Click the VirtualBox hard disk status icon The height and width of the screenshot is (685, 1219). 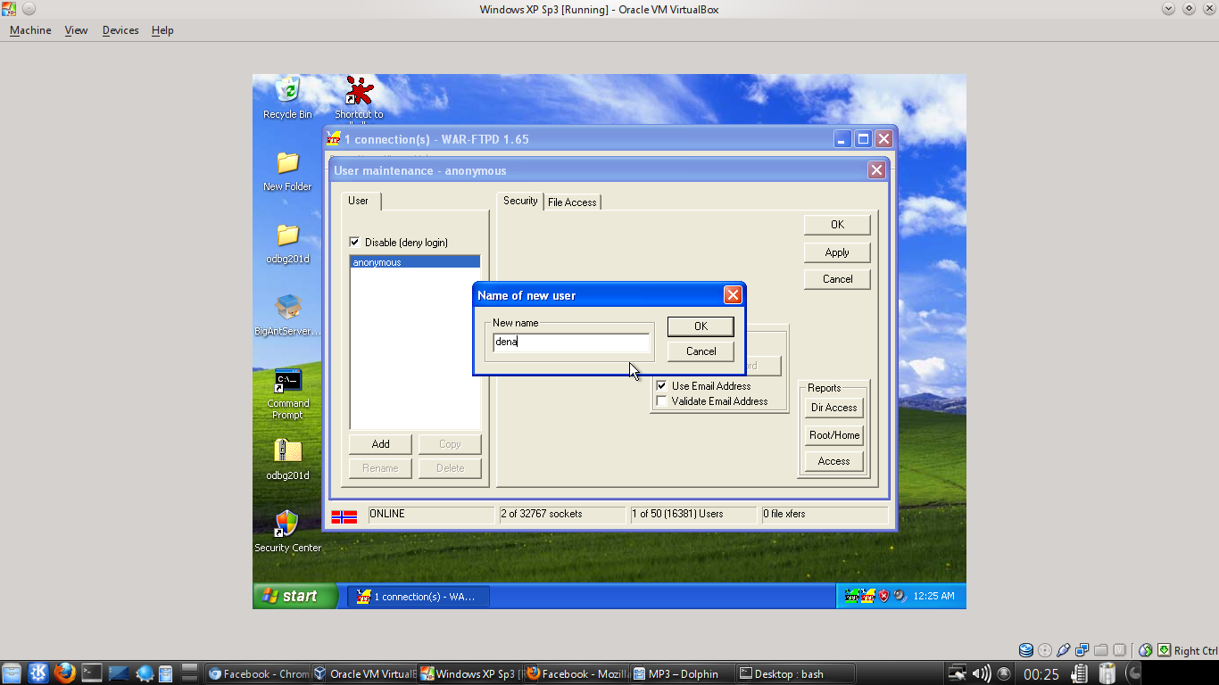tap(1026, 650)
